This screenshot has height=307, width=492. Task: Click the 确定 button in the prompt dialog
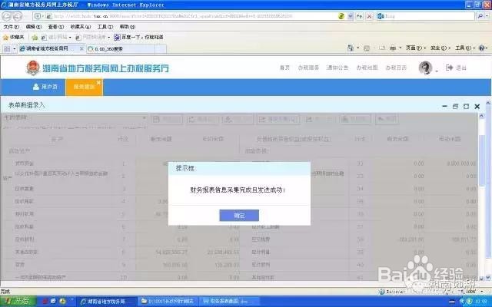(x=239, y=216)
